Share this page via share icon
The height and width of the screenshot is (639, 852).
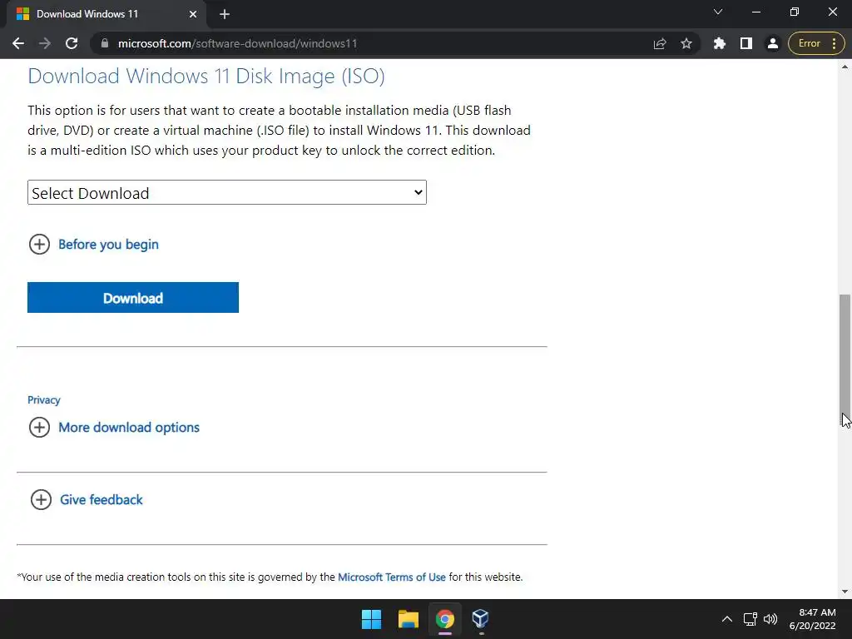tap(660, 43)
